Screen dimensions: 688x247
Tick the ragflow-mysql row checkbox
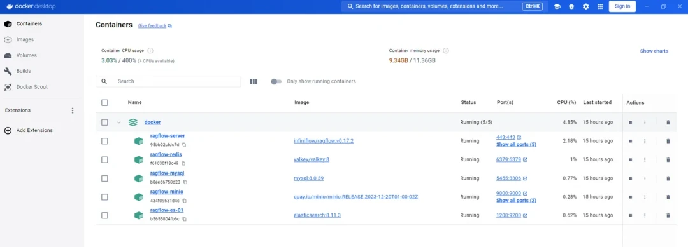tap(104, 178)
